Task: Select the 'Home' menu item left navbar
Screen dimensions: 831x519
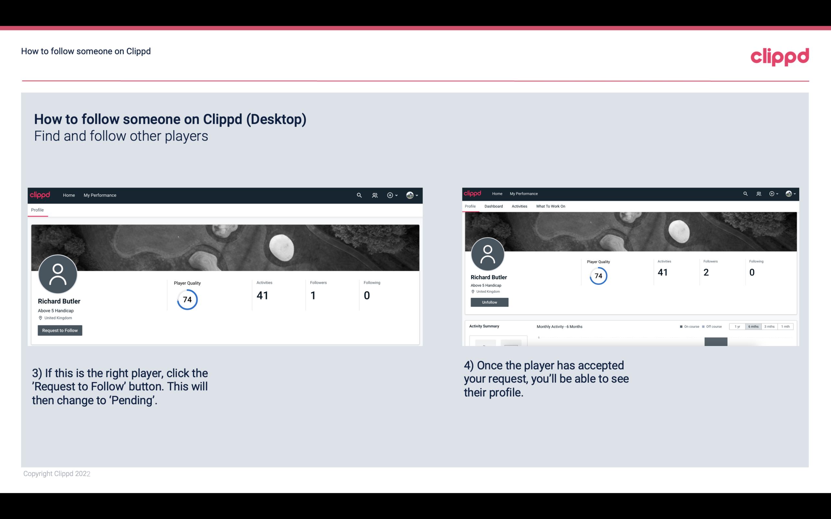Action: pyautogui.click(x=68, y=195)
